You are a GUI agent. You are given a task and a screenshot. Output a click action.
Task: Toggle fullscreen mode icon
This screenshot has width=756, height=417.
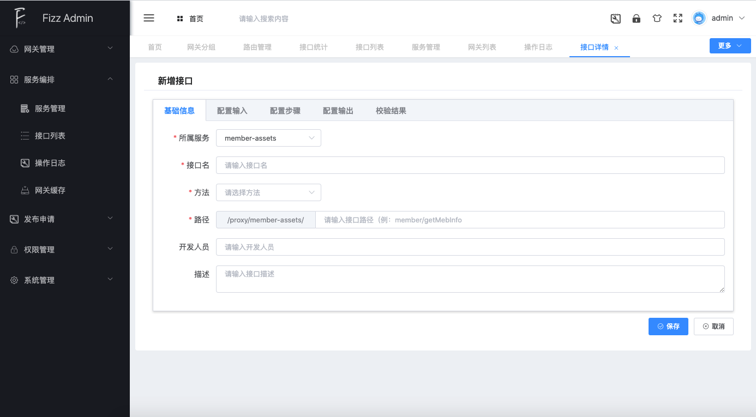(x=677, y=19)
